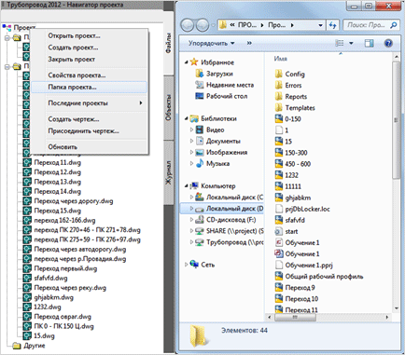This screenshot has height=355, width=405.
Task: Click the blank file icon beside 1
Action: tap(279, 130)
